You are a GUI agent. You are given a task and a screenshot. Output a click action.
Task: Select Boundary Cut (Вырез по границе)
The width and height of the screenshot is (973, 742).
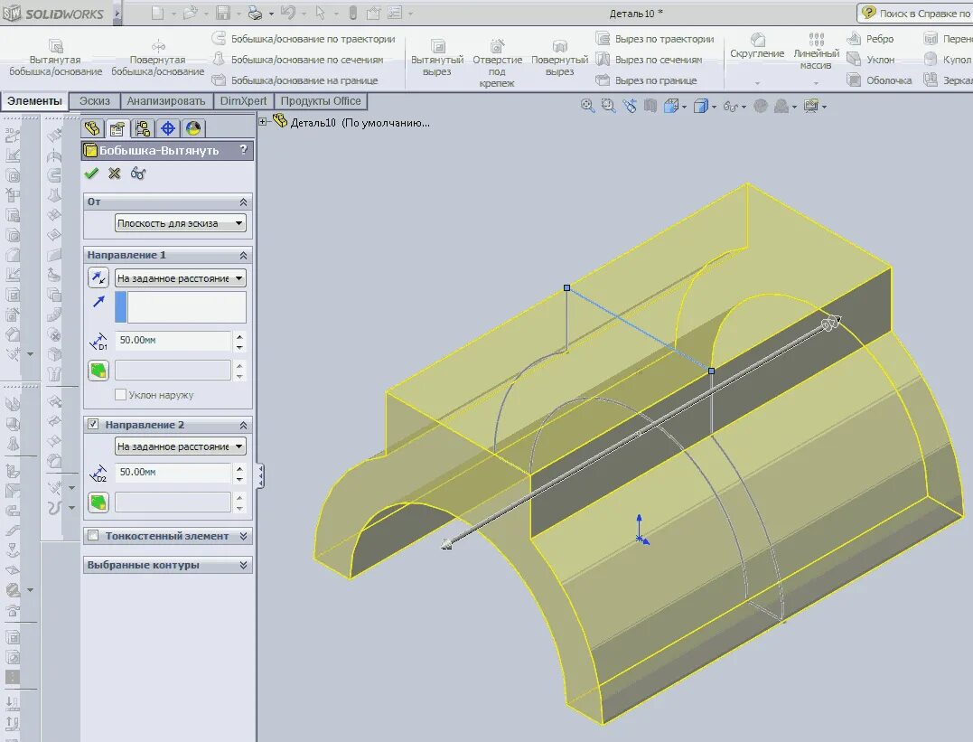pos(646,80)
